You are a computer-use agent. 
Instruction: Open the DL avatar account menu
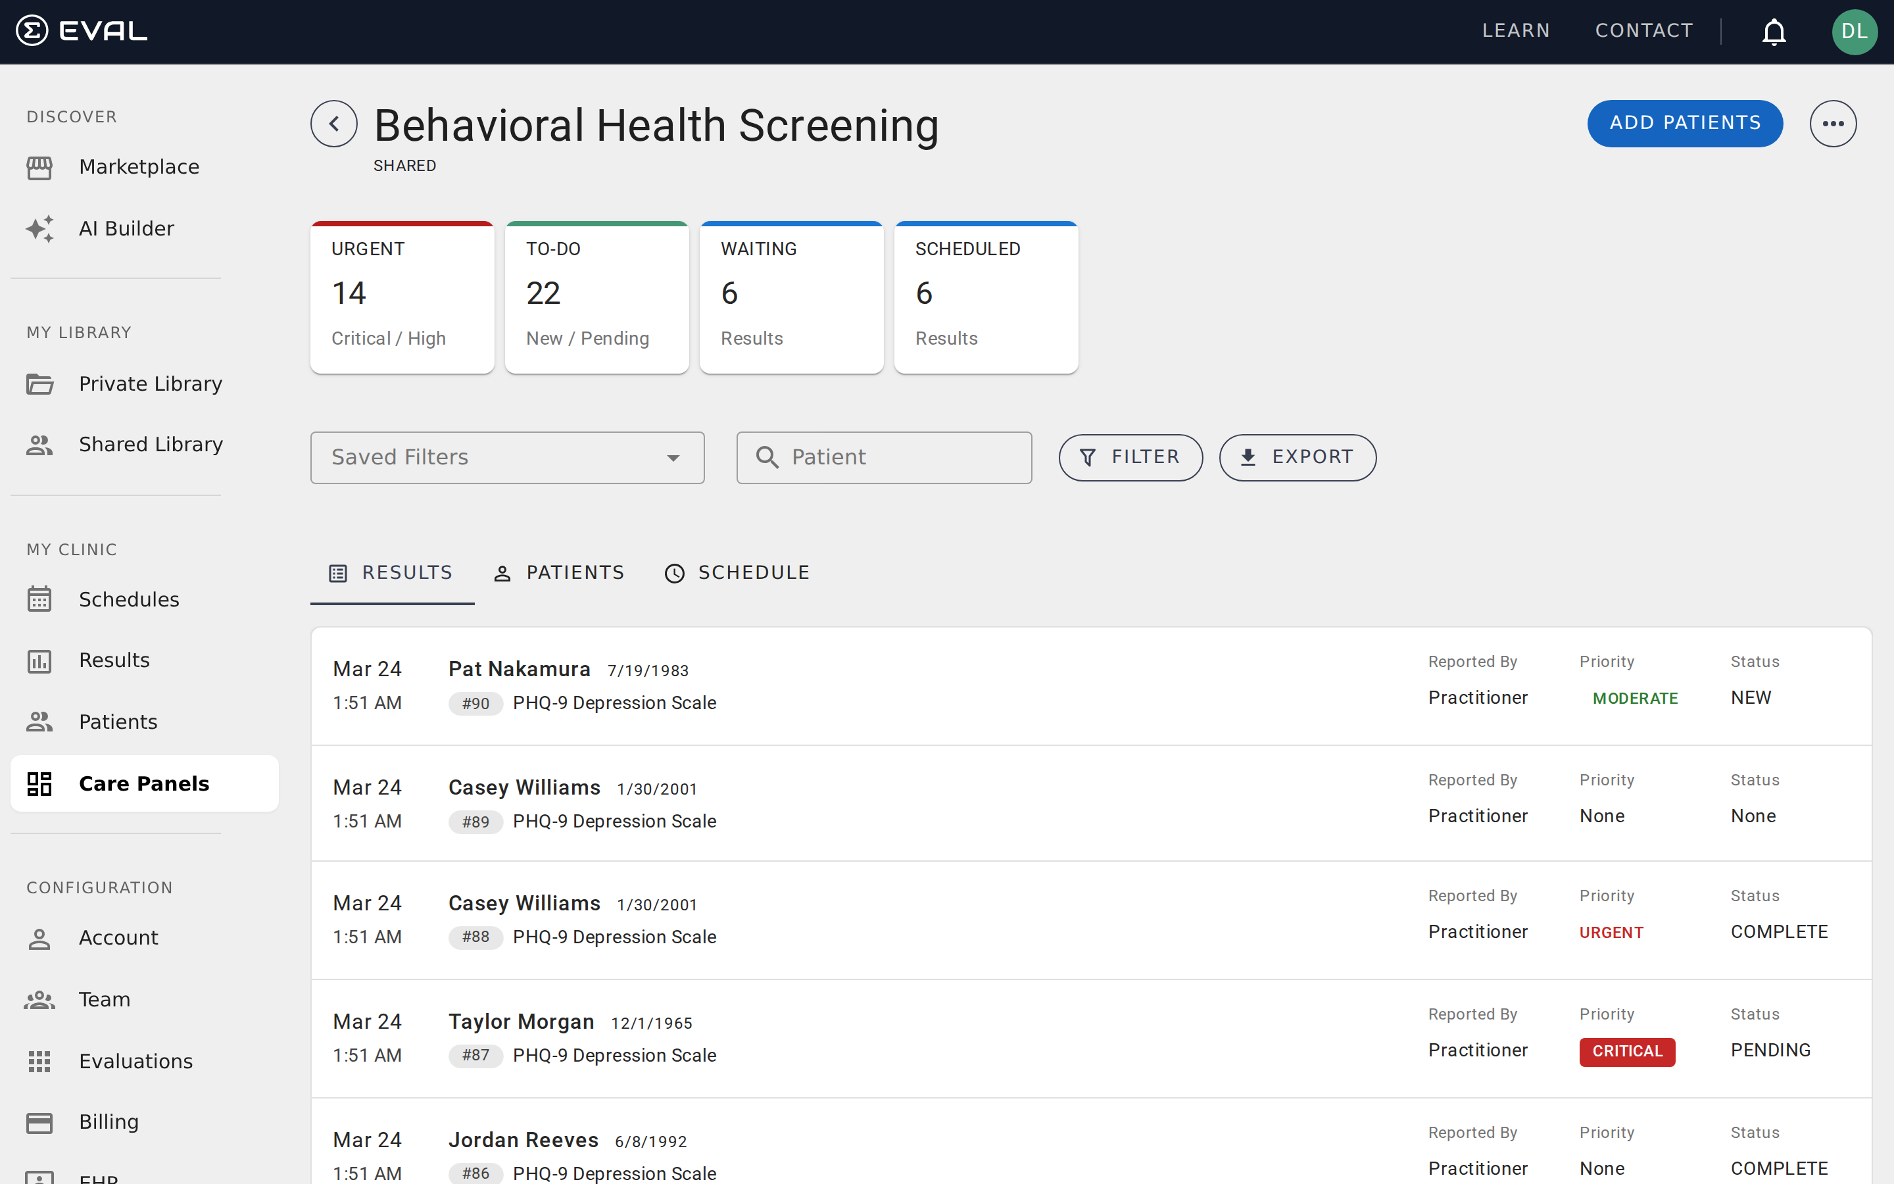click(1855, 32)
